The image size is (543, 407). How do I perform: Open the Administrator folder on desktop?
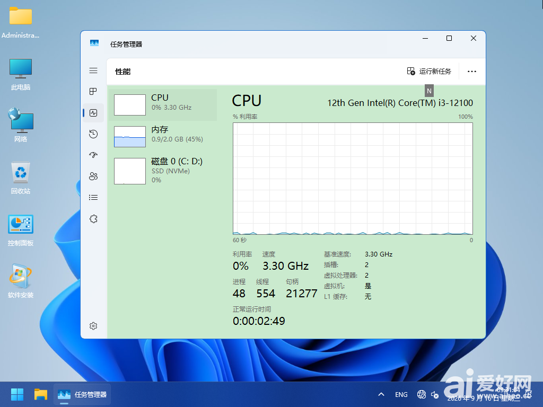(21, 22)
